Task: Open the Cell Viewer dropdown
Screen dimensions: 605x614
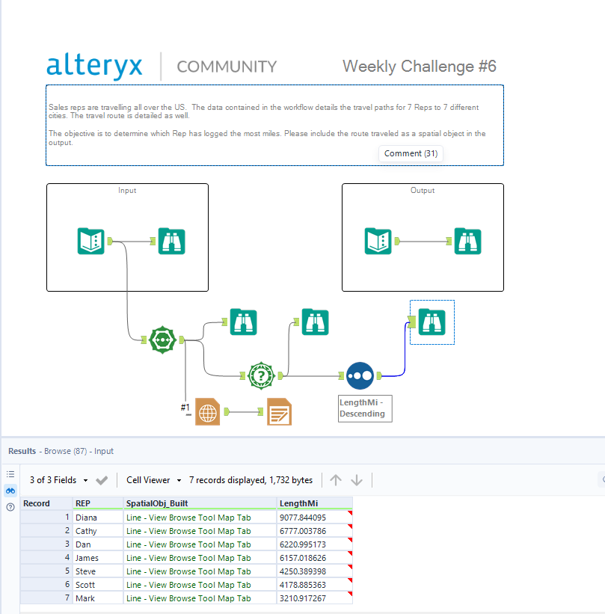Action: pos(153,480)
